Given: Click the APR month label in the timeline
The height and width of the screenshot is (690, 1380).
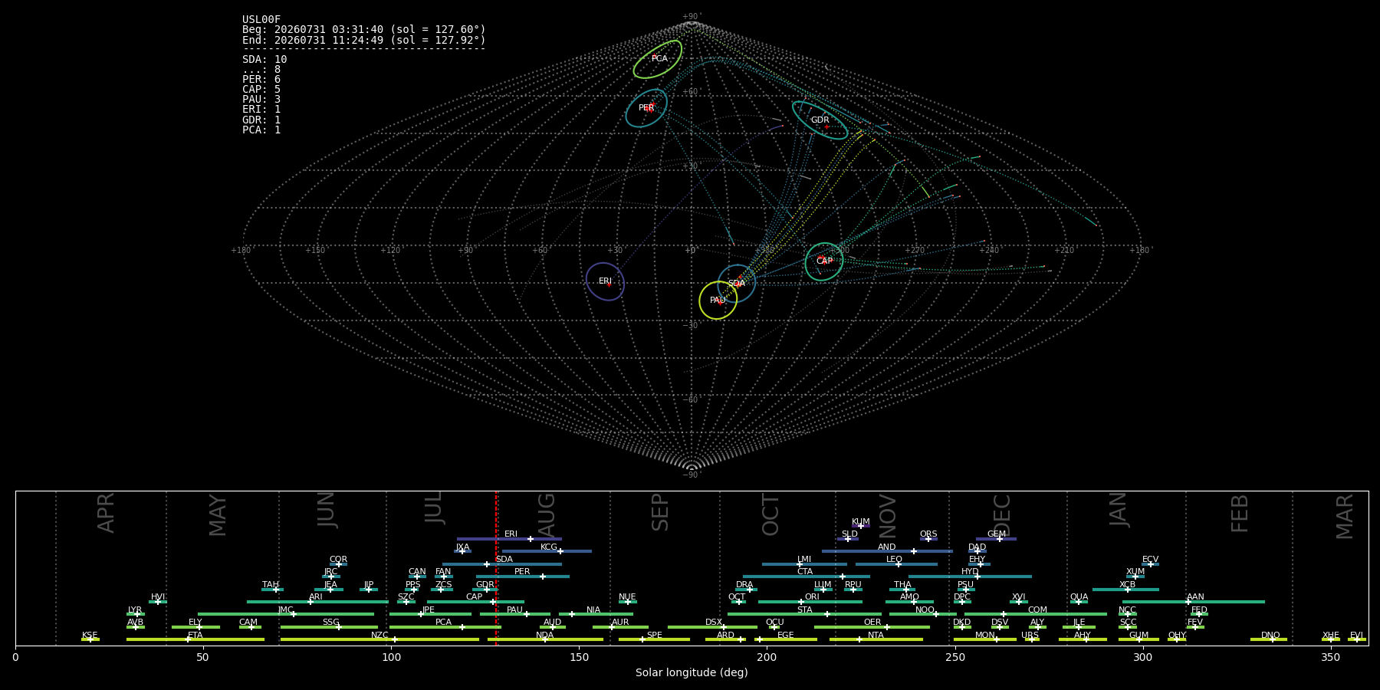Looking at the screenshot, I should coord(106,513).
